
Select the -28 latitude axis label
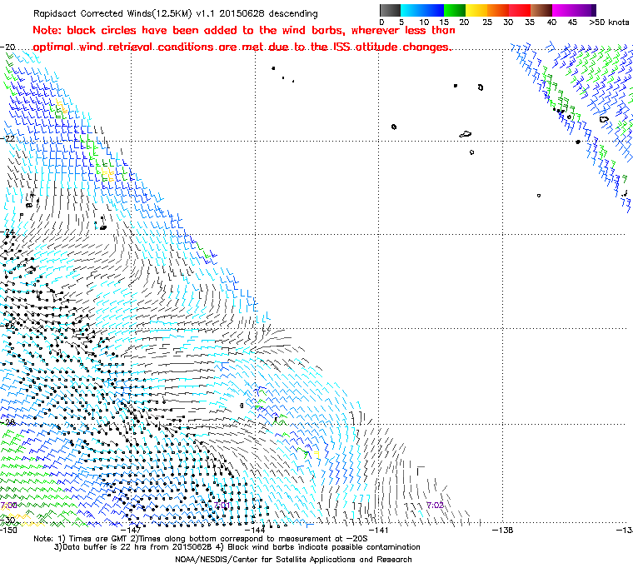[x=7, y=422]
